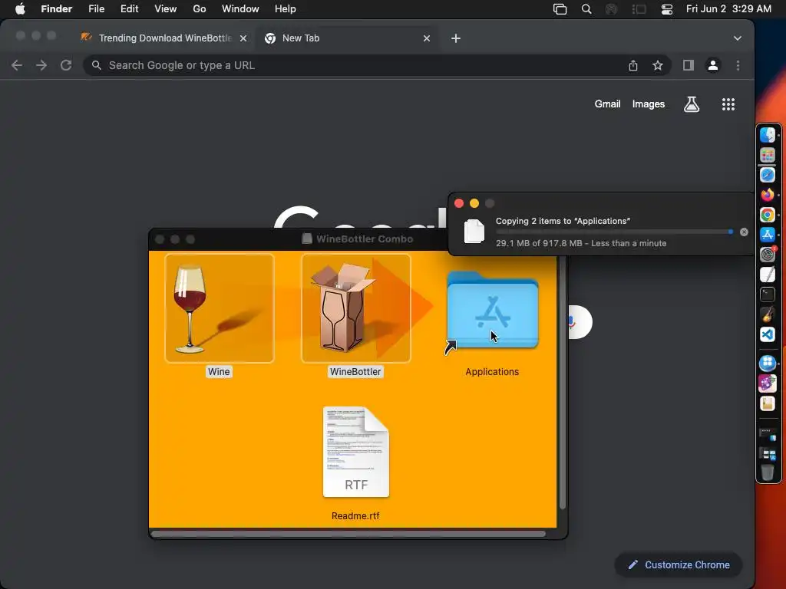The width and height of the screenshot is (786, 589).
Task: Click the screen mirroring windows icon
Action: (560, 9)
